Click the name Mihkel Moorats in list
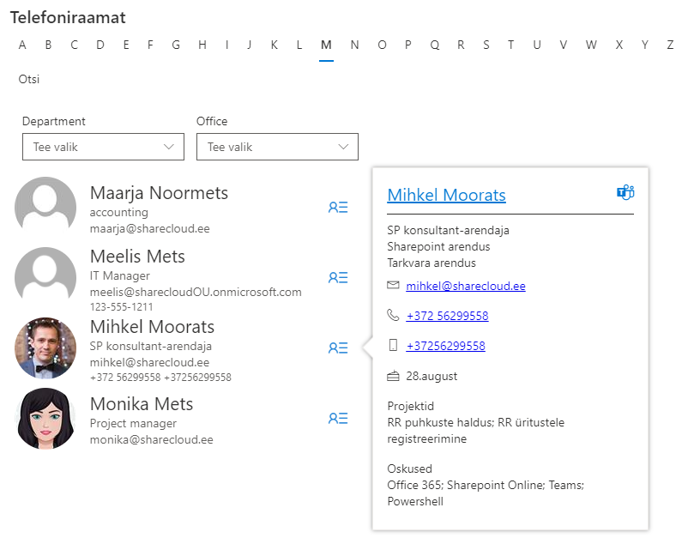Screen dimensions: 682x538 [x=152, y=327]
